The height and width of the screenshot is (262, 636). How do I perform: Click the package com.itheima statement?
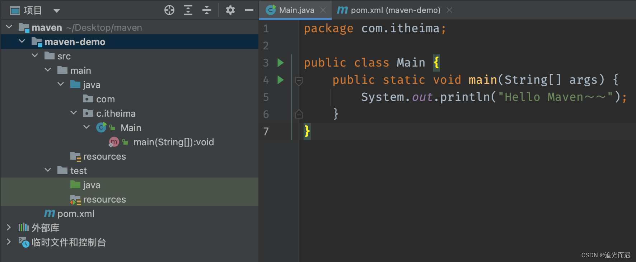[375, 28]
